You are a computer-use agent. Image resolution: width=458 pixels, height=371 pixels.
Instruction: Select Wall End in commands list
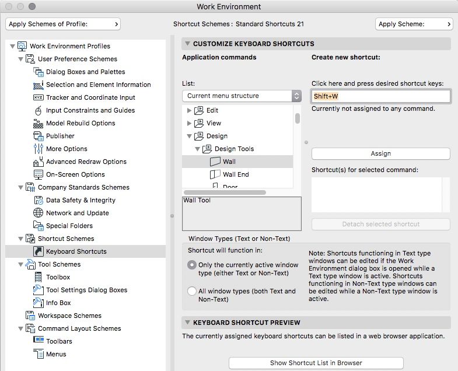coord(237,174)
